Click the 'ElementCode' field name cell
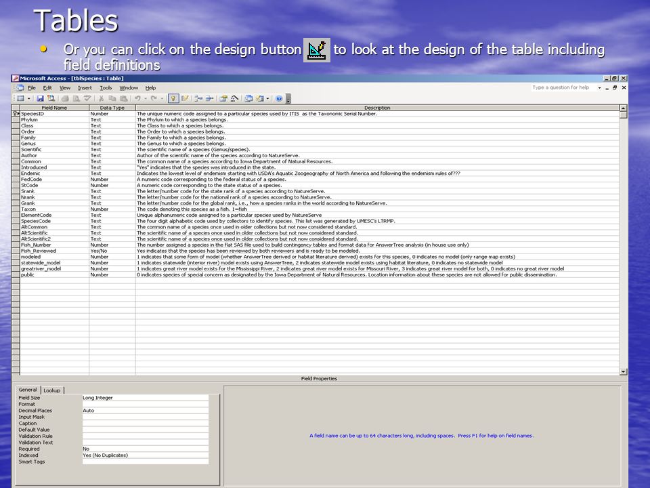 click(x=54, y=215)
